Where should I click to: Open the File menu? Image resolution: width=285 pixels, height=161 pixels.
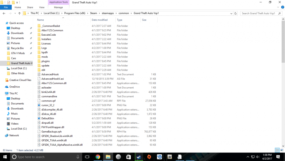coord(6,7)
